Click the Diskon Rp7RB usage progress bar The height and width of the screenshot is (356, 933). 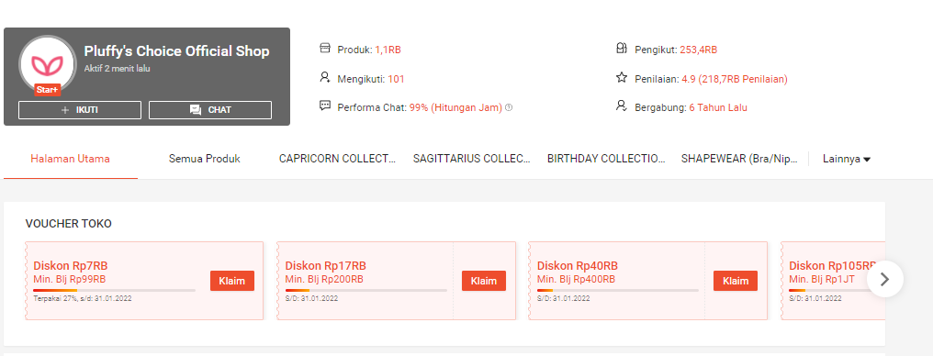click(114, 290)
